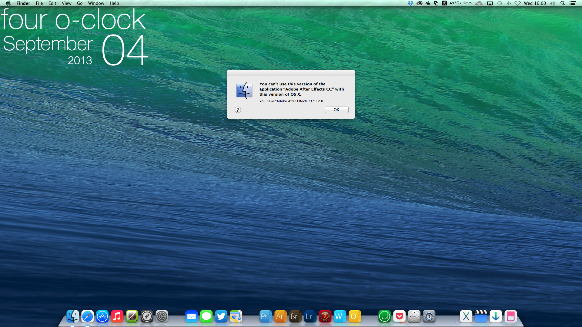
Task: Open the Go menu
Action: coord(80,3)
